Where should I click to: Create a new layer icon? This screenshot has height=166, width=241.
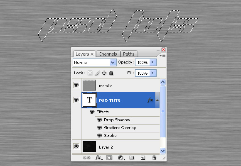click(143, 158)
